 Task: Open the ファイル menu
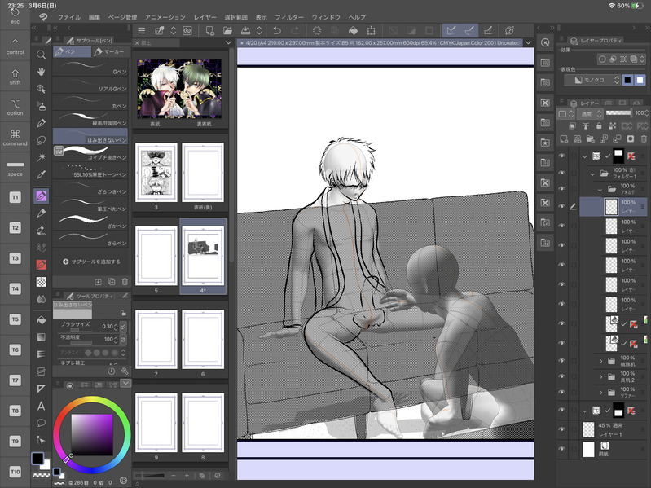coord(69,17)
